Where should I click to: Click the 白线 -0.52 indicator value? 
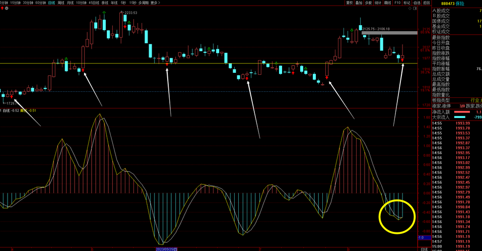pos(11,110)
